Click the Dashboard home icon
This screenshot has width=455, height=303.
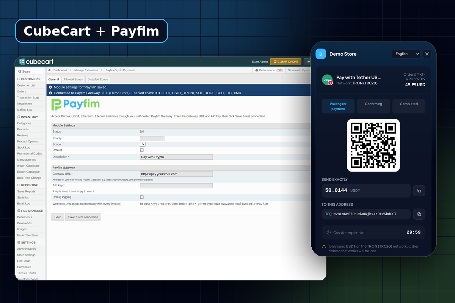(x=50, y=70)
